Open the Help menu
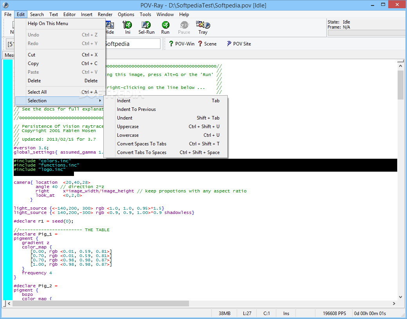 coord(184,14)
